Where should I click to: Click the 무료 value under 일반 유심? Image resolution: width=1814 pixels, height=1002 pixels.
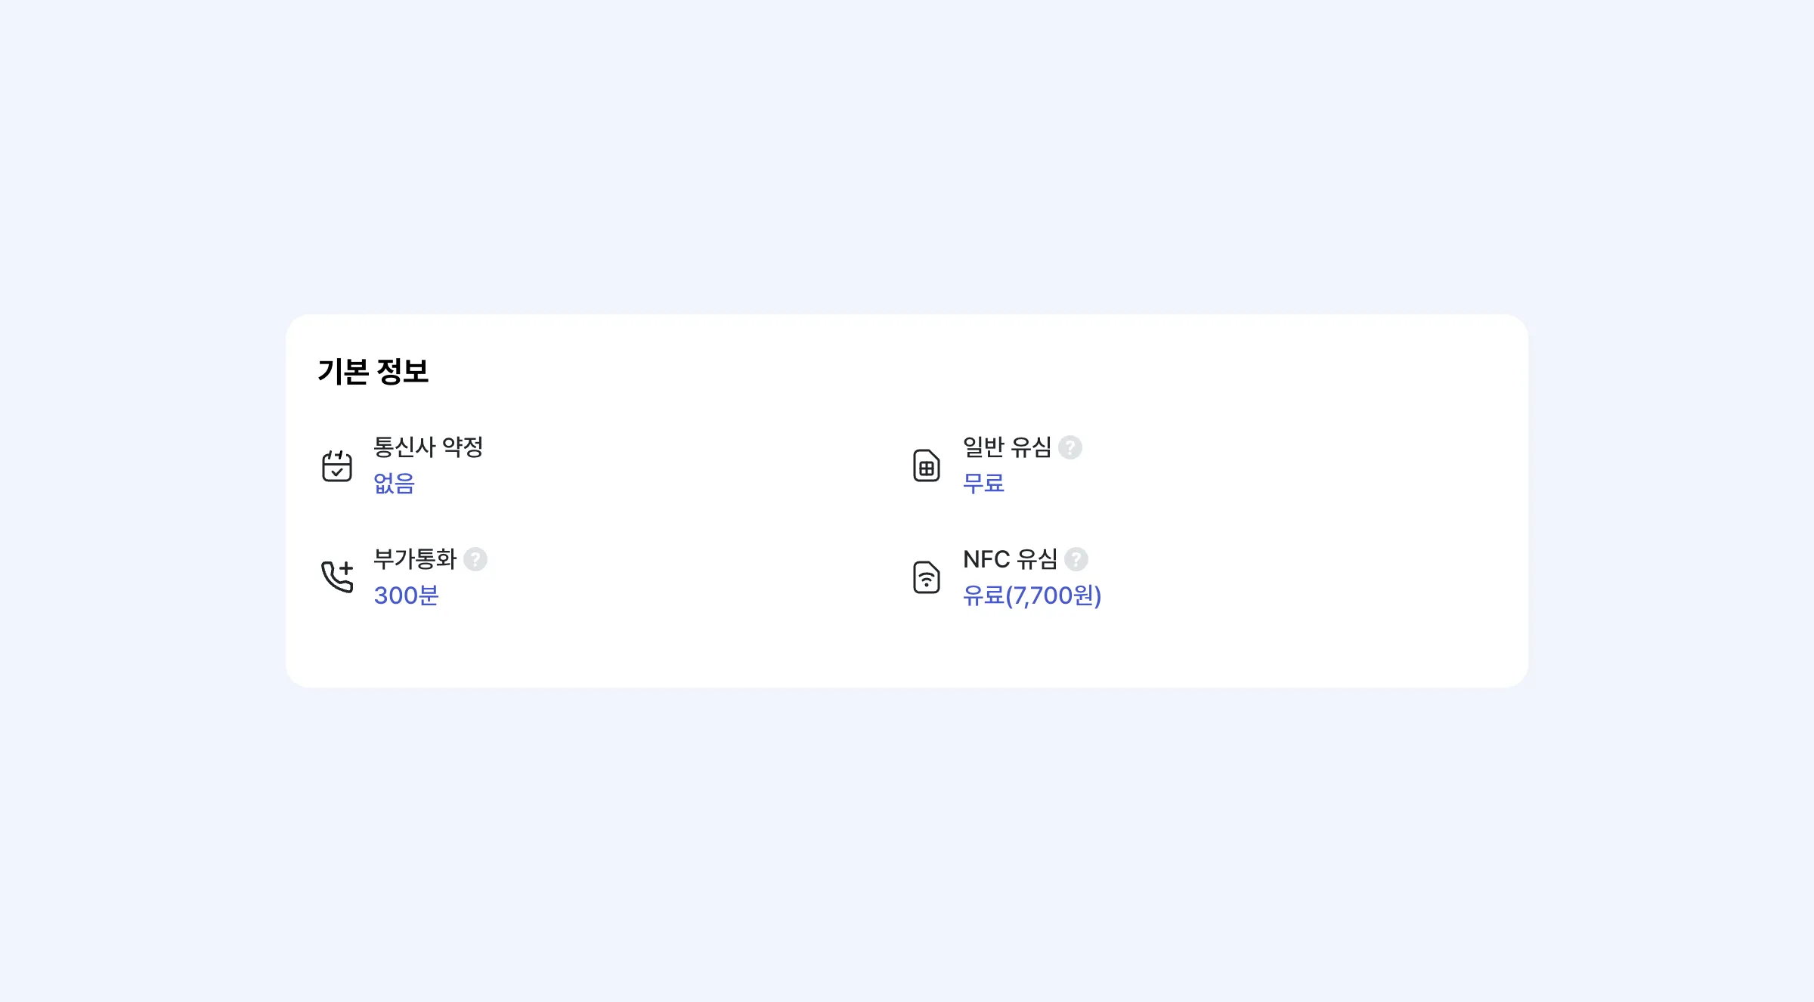pos(983,483)
